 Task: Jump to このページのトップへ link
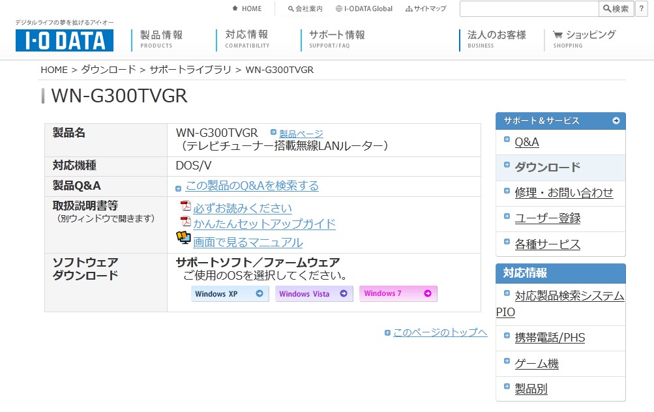point(440,332)
